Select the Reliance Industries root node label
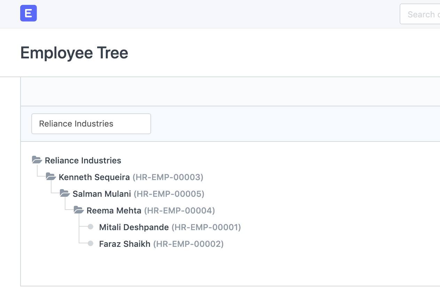This screenshot has height=308, width=440. pyautogui.click(x=83, y=161)
